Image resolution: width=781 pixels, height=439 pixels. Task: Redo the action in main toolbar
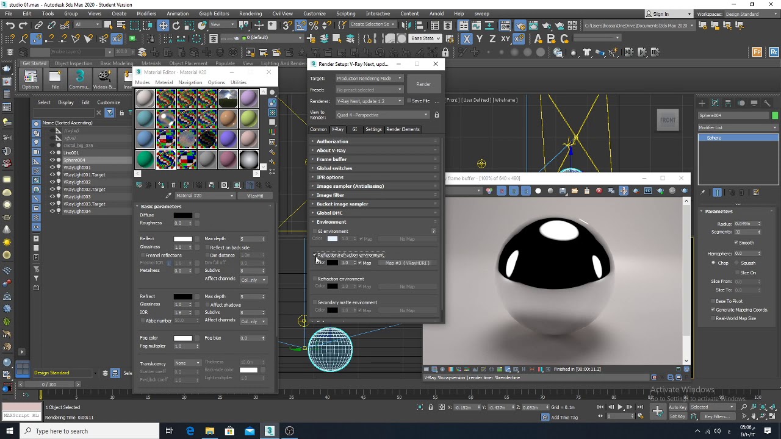coord(23,25)
